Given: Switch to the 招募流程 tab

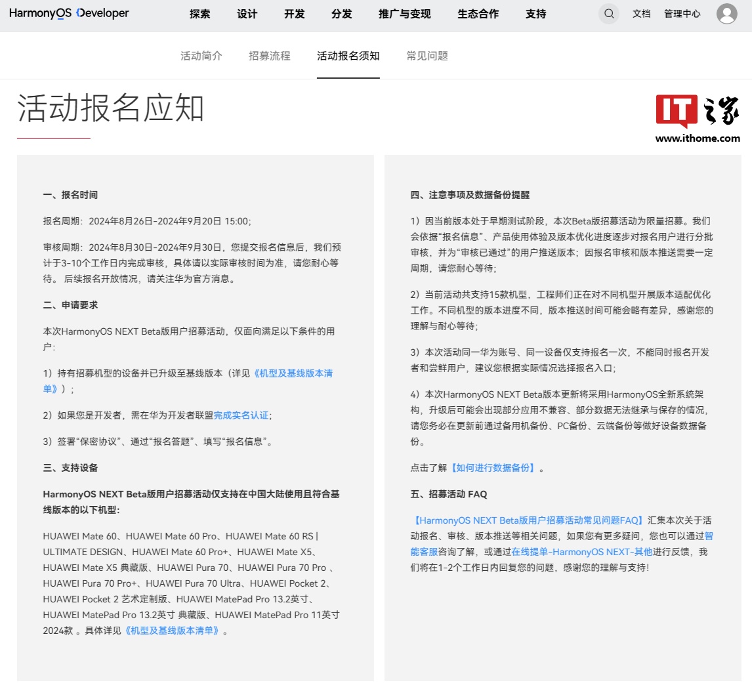Looking at the screenshot, I should tap(270, 56).
